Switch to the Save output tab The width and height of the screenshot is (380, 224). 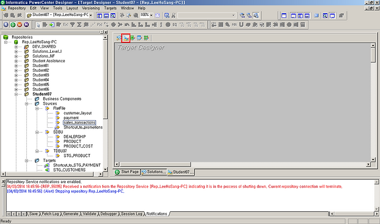coord(33,214)
